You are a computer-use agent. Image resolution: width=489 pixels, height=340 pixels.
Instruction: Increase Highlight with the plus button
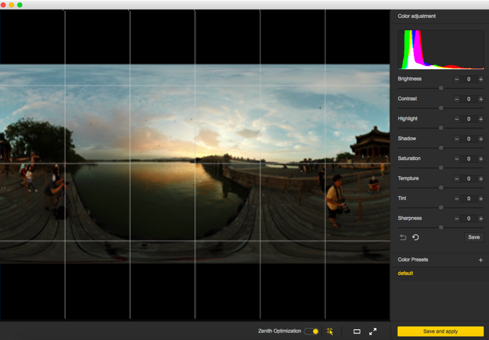[x=480, y=119]
